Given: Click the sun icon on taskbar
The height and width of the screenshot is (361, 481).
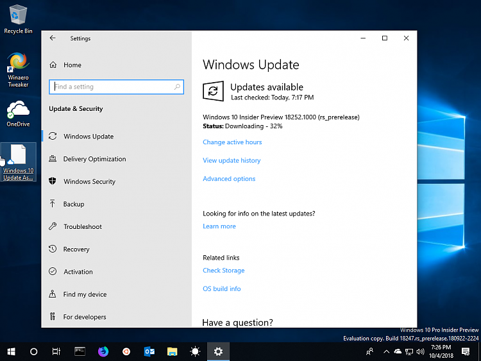Looking at the screenshot, I should click(195, 351).
